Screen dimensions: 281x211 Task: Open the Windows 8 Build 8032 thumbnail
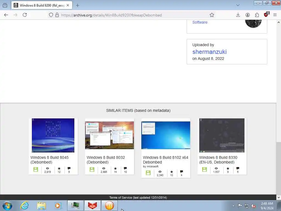[x=109, y=135]
